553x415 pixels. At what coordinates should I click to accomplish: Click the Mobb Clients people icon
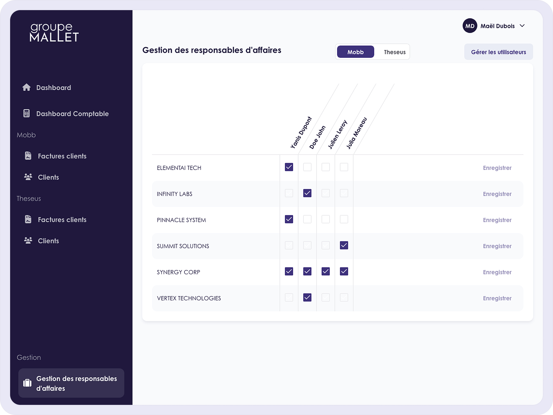28,177
